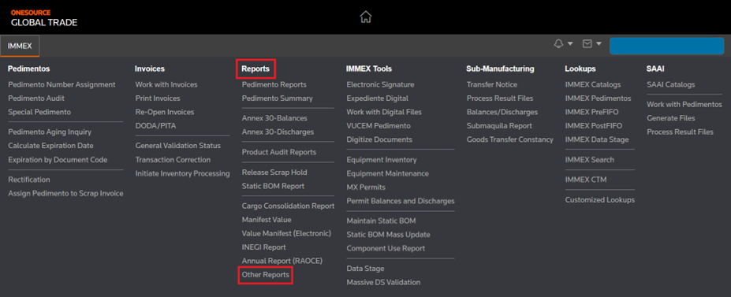Select Print Invoices
Screen dimensions: 731x297
(158, 98)
